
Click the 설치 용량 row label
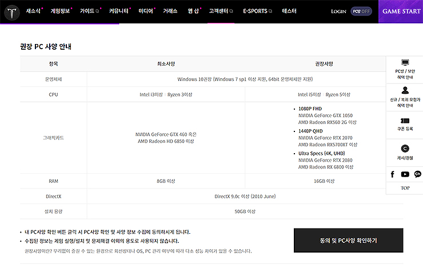click(x=53, y=211)
